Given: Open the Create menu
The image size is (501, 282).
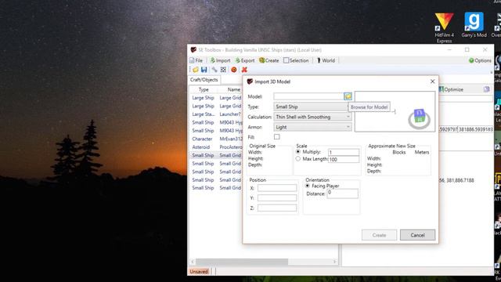Looking at the screenshot, I should click(x=269, y=60).
